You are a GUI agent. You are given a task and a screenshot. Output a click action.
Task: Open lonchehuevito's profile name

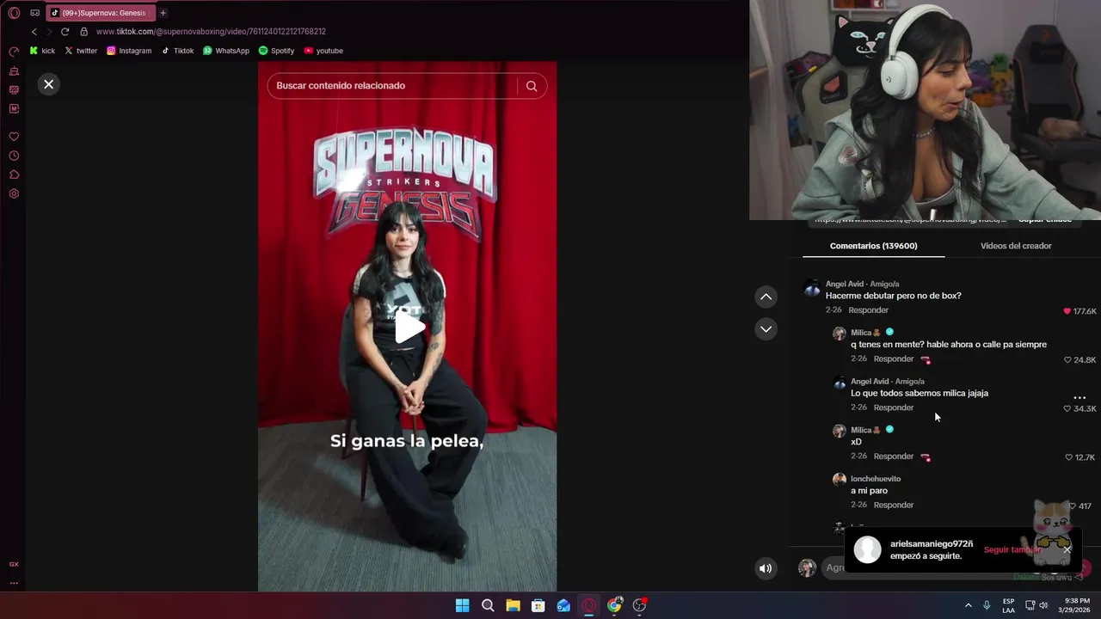(x=876, y=479)
